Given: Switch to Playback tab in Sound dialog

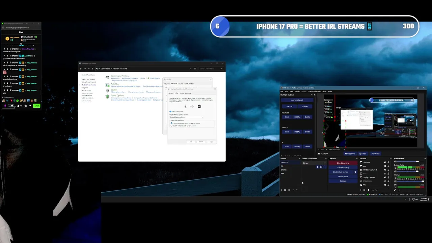Looking at the screenshot, I should pyautogui.click(x=167, y=84).
